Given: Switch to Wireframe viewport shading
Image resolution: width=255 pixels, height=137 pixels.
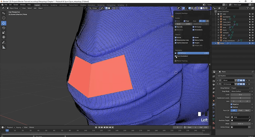Looking at the screenshot, I should (199, 8).
